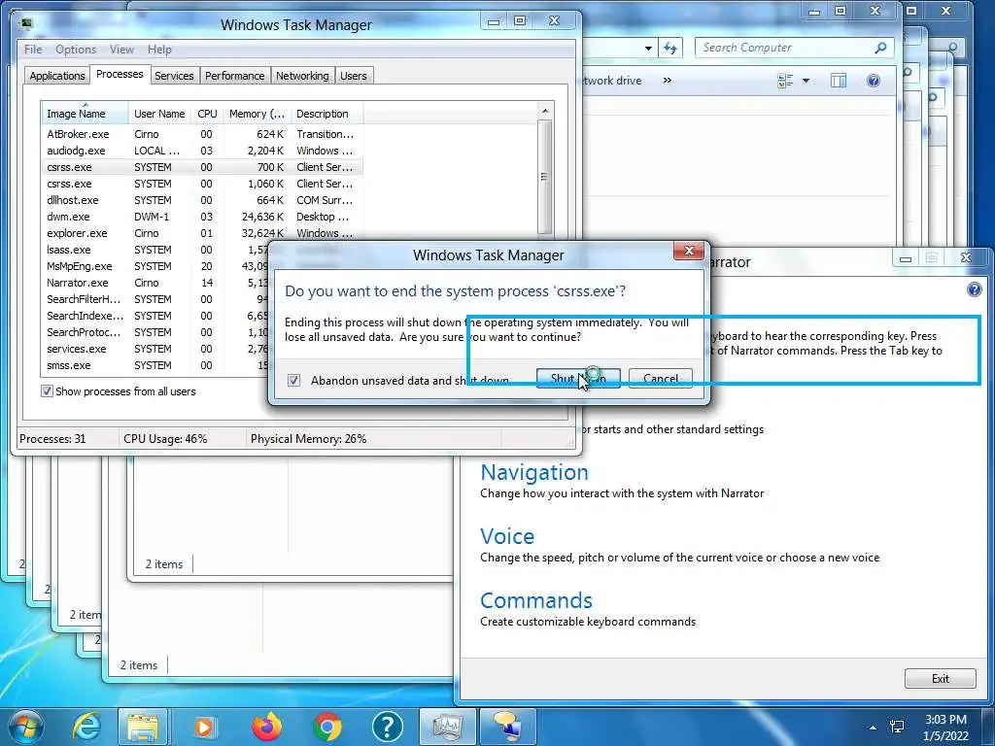Switch to the Networking tab
The image size is (995, 746).
(302, 76)
